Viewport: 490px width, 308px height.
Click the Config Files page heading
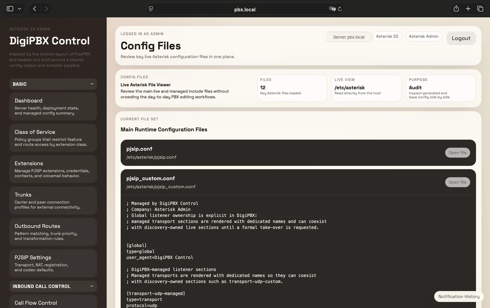[151, 46]
